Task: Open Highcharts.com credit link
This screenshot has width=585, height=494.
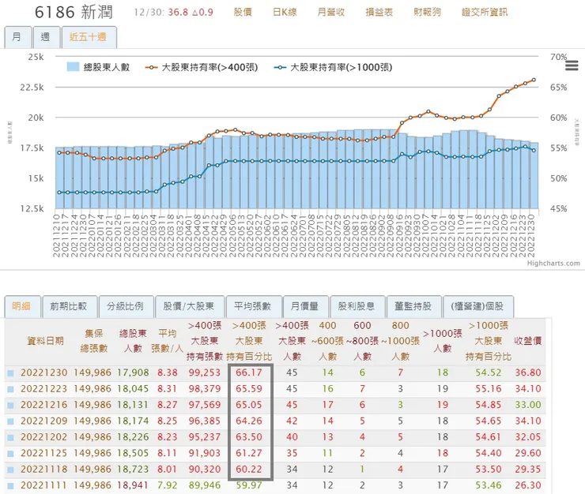Action: tap(553, 264)
